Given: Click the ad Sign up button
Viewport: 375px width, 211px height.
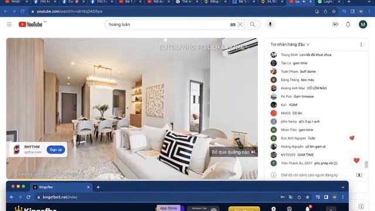Looking at the screenshot, I should (56, 149).
